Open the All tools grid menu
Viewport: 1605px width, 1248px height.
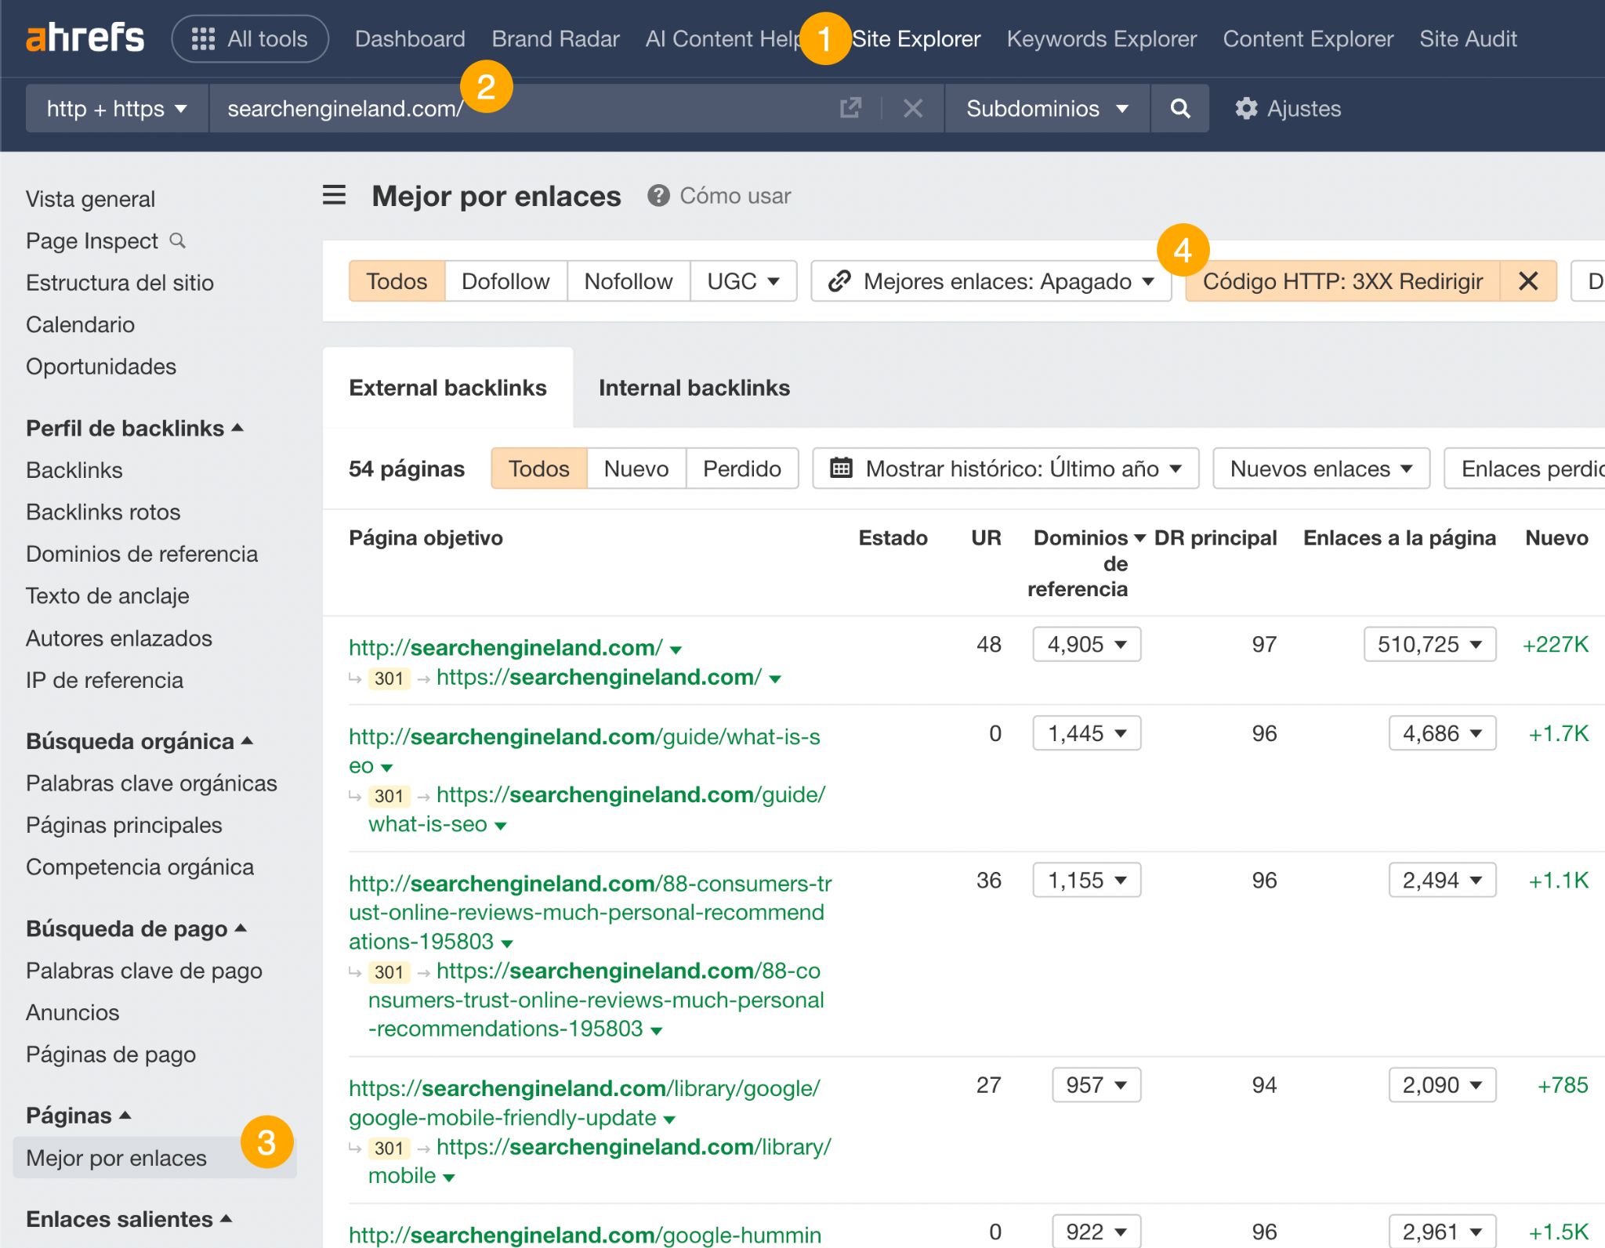249,38
